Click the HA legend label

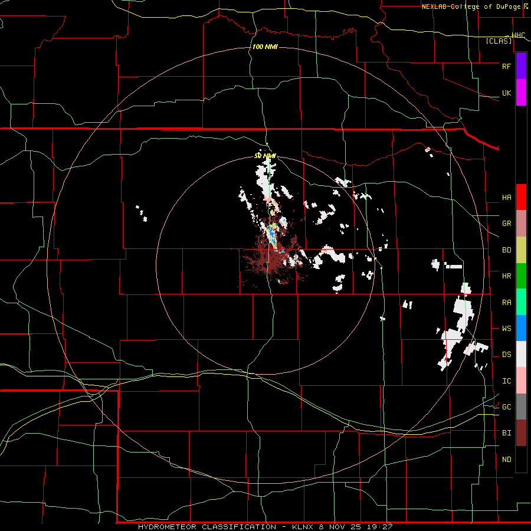coord(506,197)
